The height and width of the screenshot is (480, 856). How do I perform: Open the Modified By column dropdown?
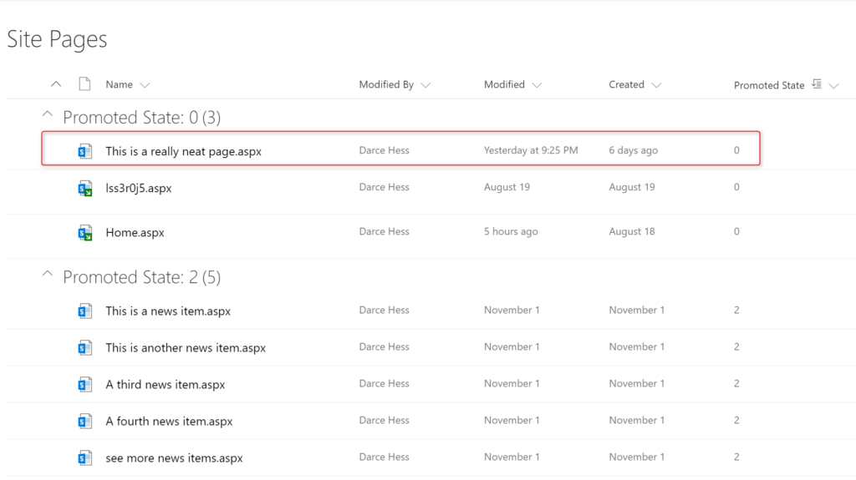click(x=425, y=85)
